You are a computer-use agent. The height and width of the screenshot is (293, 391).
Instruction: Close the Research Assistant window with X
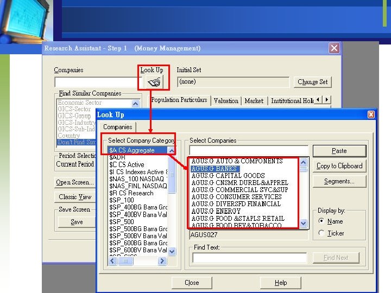click(x=334, y=48)
